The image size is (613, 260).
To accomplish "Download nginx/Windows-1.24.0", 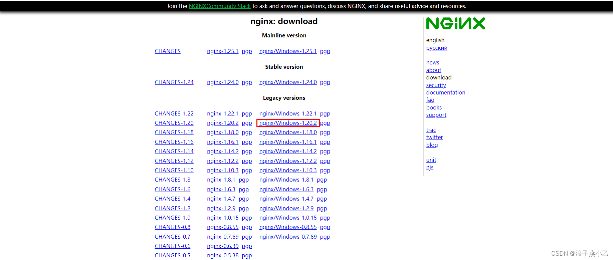I will 288,82.
